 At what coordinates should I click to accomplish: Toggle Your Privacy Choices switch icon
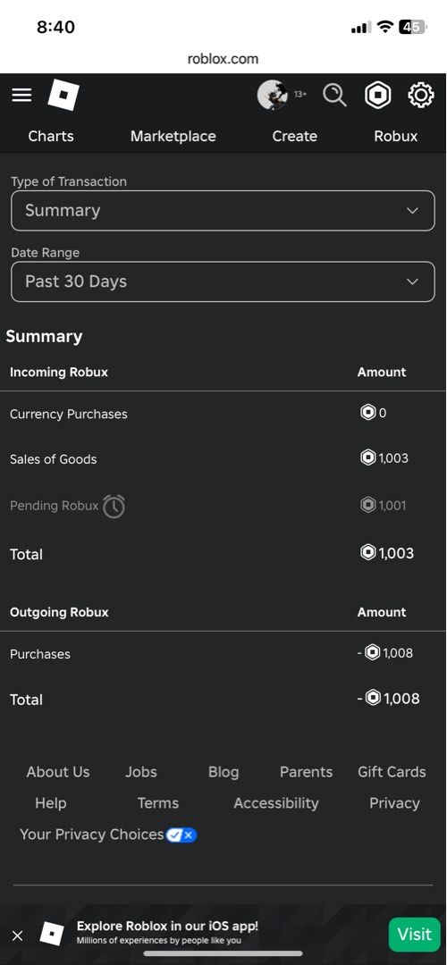(x=181, y=835)
